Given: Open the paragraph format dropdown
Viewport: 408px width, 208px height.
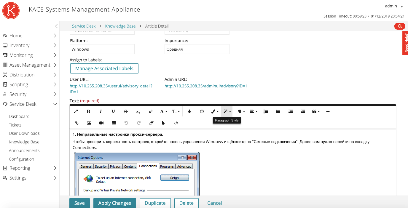Looking at the screenshot, I should tap(241, 111).
